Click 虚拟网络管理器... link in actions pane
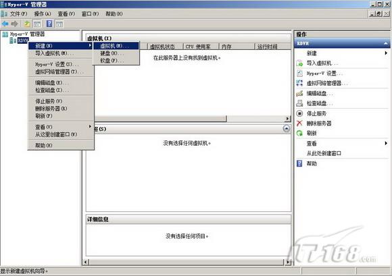 click(327, 83)
